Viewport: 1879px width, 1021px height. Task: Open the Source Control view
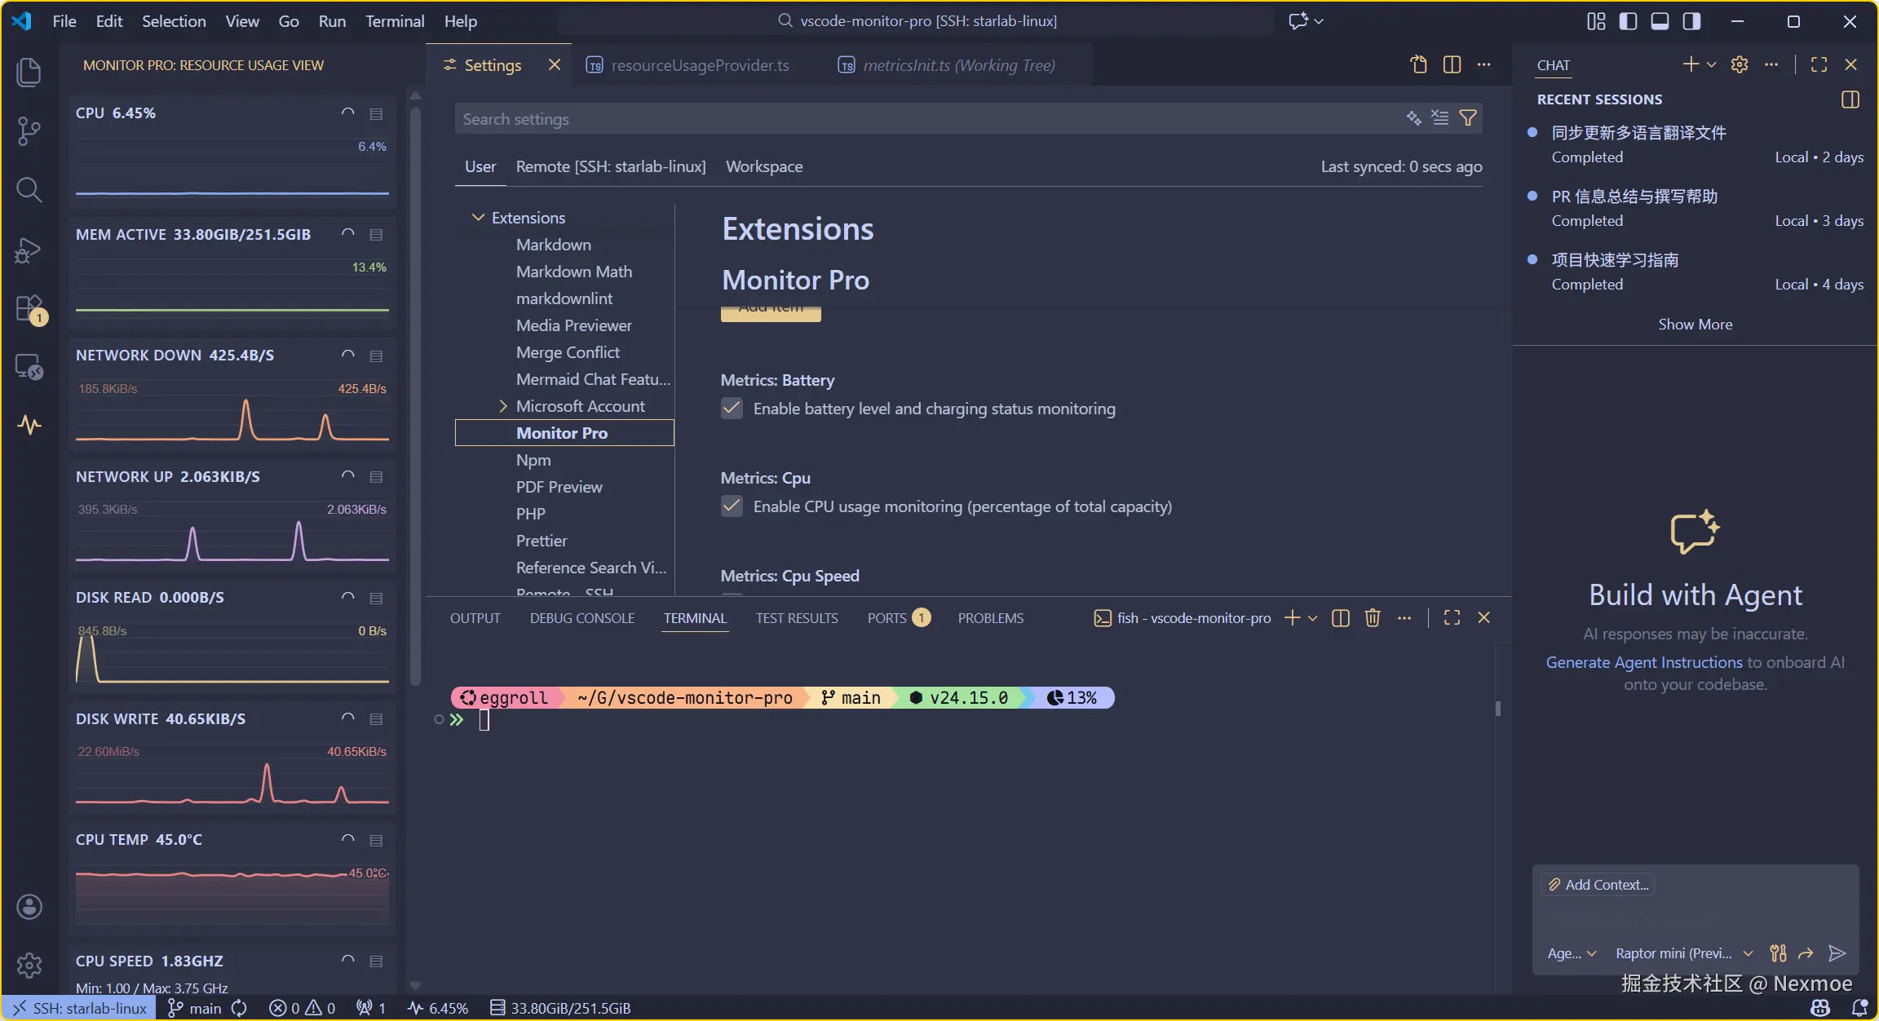point(29,130)
